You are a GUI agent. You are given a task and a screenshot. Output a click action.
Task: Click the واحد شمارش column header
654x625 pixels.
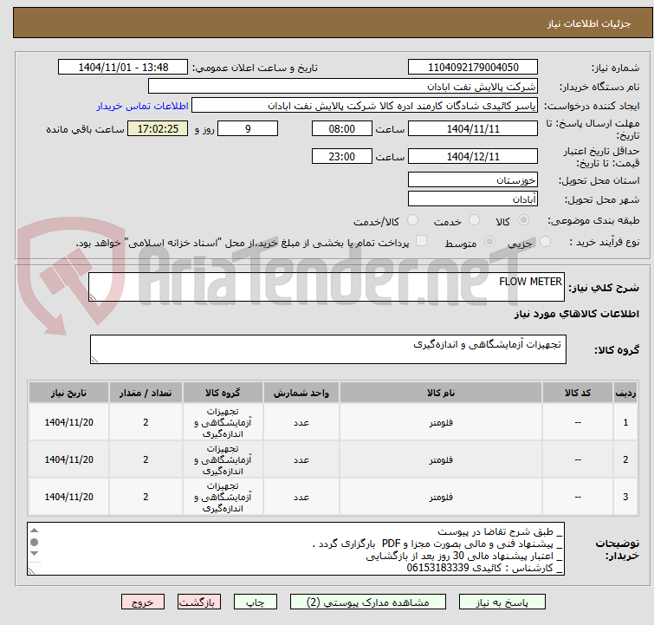pyautogui.click(x=301, y=393)
